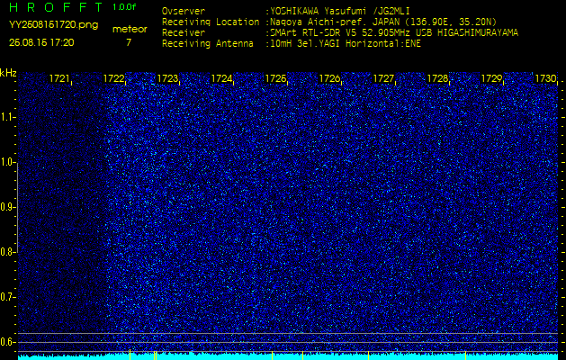Click the meteor marker between 1726 and 1727
The height and width of the screenshot is (360, 566).
pyautogui.click(x=368, y=355)
